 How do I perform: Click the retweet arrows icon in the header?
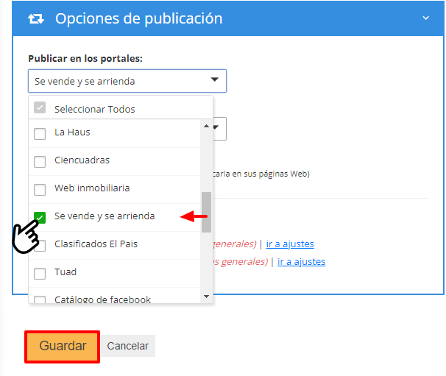35,18
